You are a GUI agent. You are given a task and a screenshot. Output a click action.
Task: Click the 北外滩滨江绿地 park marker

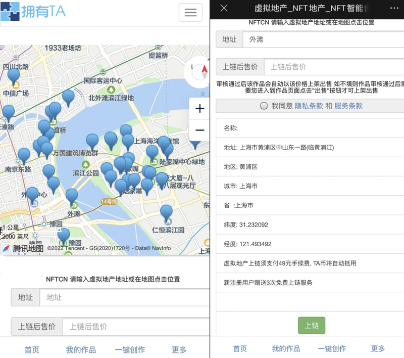111,89
